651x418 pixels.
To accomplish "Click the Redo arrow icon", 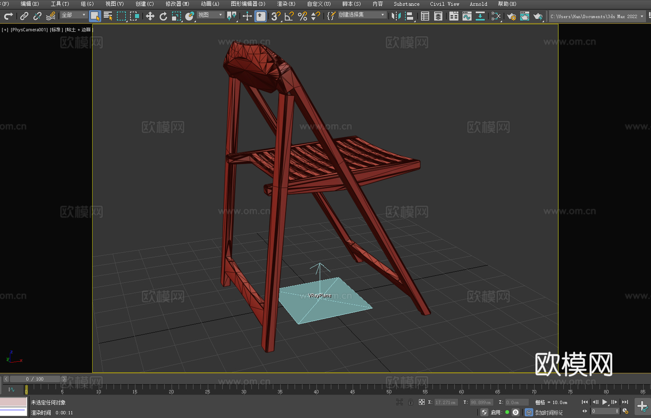I will point(8,16).
